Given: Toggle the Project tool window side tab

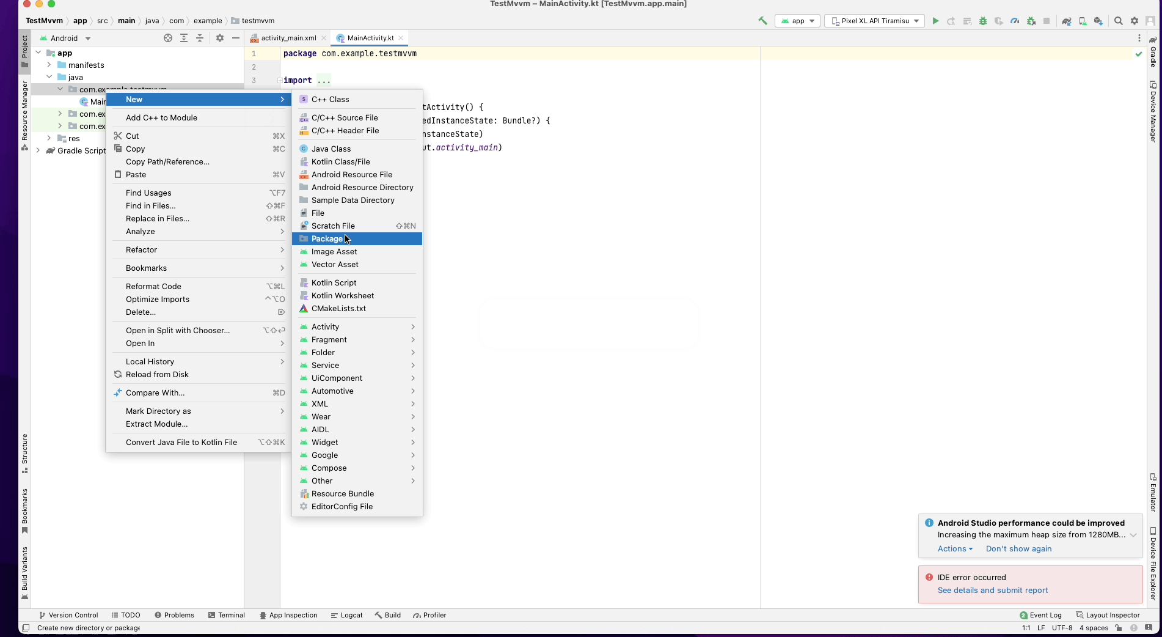Looking at the screenshot, I should (24, 51).
